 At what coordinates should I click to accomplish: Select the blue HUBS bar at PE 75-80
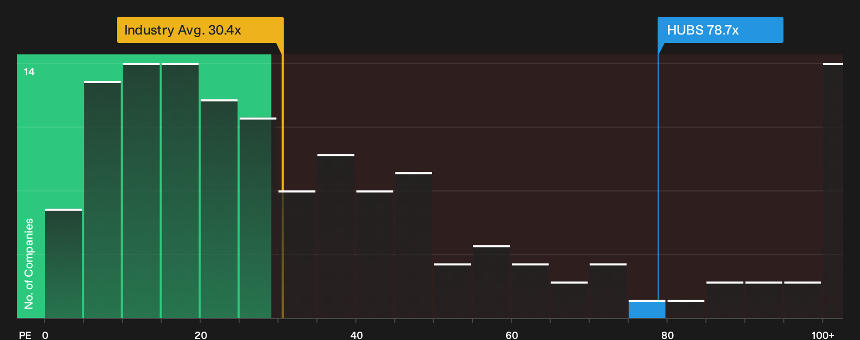click(647, 309)
